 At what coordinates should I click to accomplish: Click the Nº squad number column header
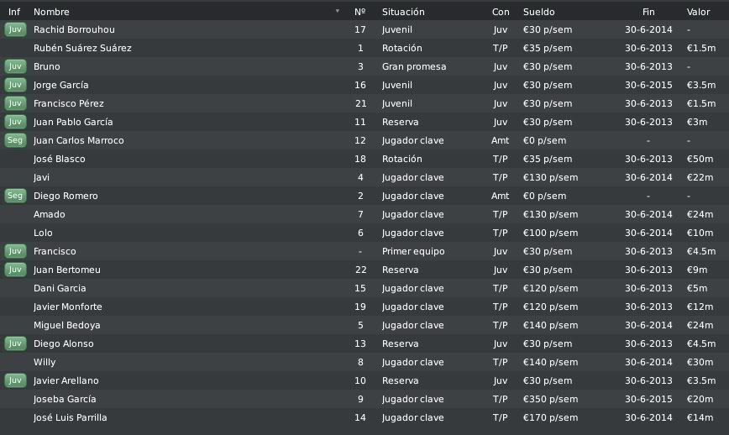(359, 12)
